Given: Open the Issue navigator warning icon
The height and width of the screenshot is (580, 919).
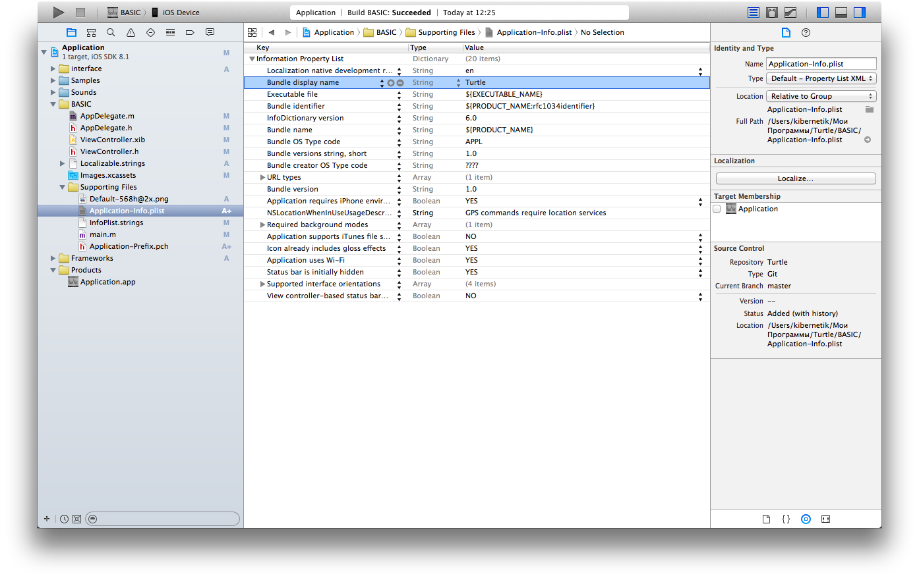Looking at the screenshot, I should click(131, 32).
